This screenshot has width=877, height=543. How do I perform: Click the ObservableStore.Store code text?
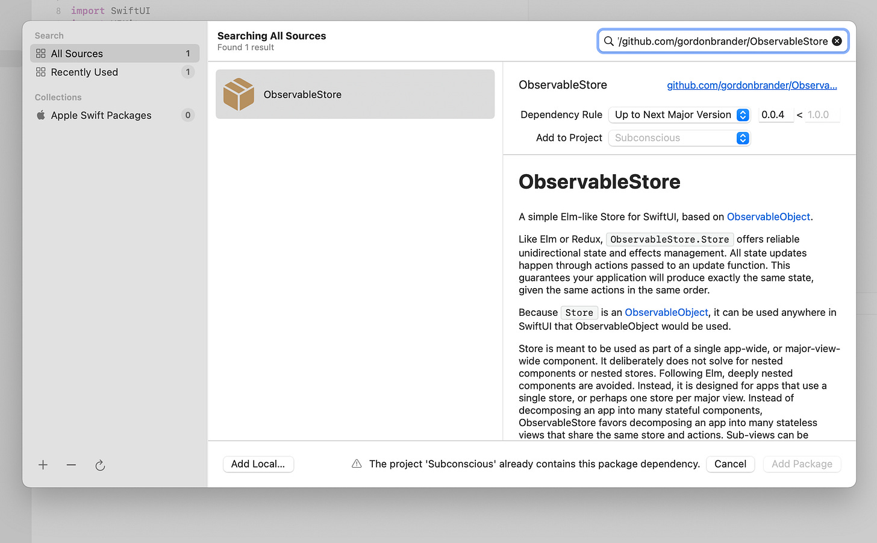pos(670,239)
